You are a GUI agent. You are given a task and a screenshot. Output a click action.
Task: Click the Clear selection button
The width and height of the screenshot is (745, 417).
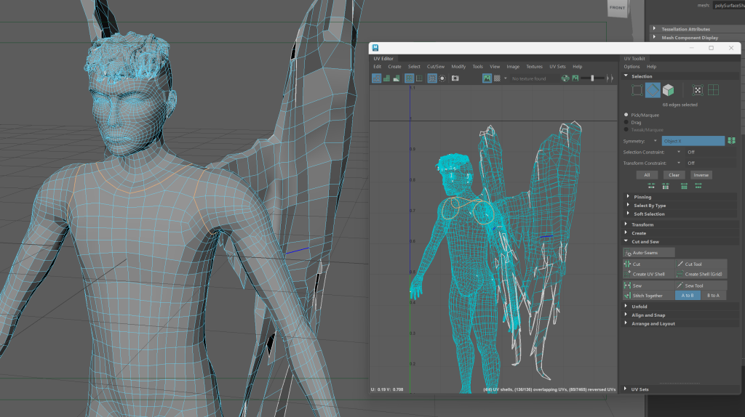[674, 175]
